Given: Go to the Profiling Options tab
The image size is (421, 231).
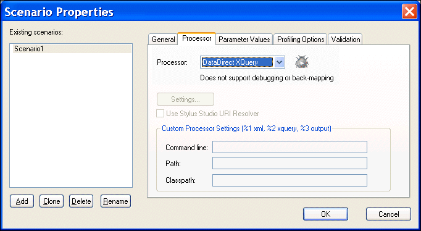Looking at the screenshot, I should [x=301, y=40].
